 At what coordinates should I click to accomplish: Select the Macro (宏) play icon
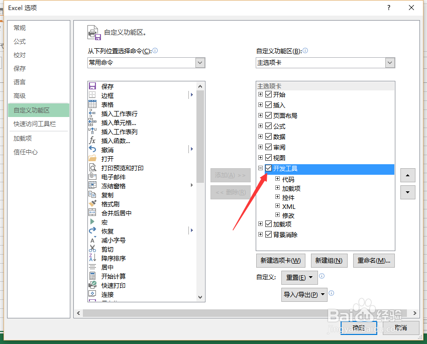(x=92, y=221)
